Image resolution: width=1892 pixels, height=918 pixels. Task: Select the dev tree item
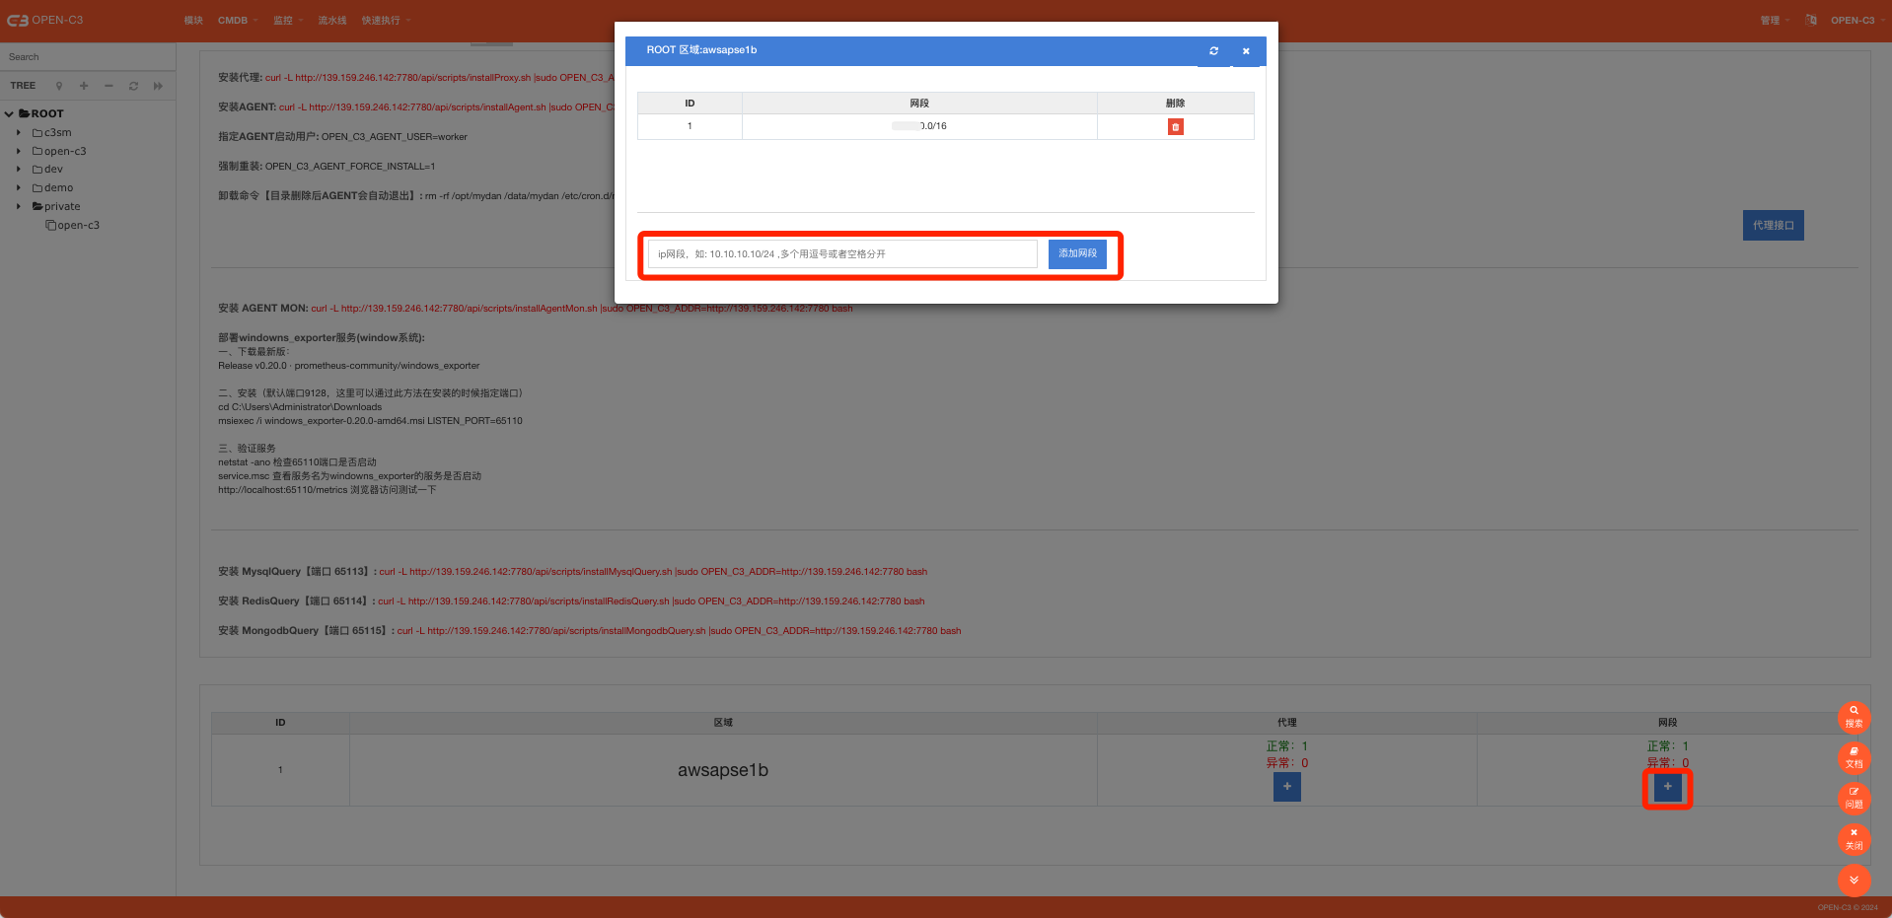53,169
